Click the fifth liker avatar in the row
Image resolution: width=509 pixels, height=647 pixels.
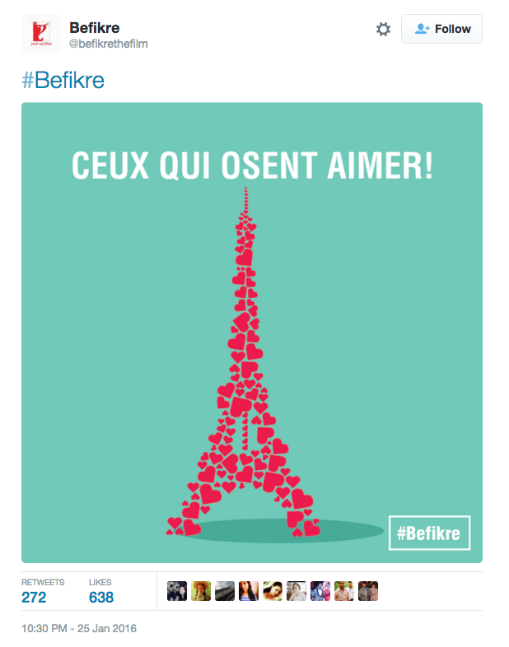[273, 591]
